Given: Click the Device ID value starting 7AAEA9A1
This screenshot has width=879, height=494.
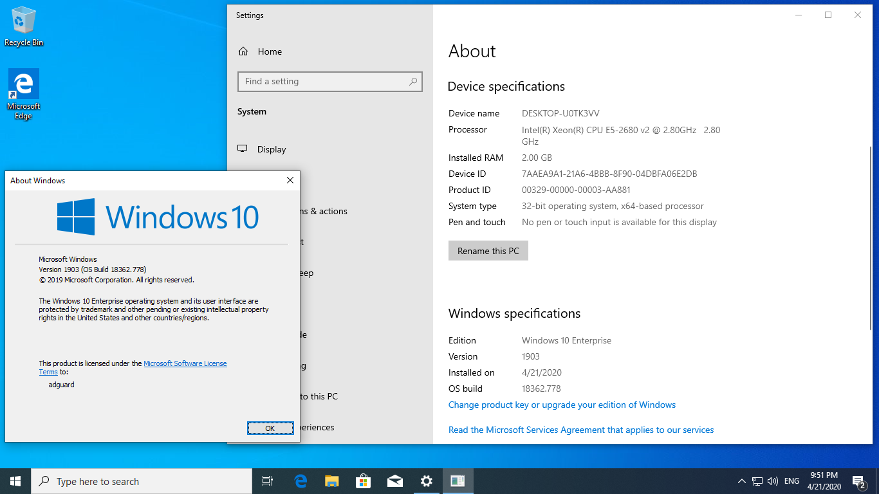Looking at the screenshot, I should click(x=609, y=174).
